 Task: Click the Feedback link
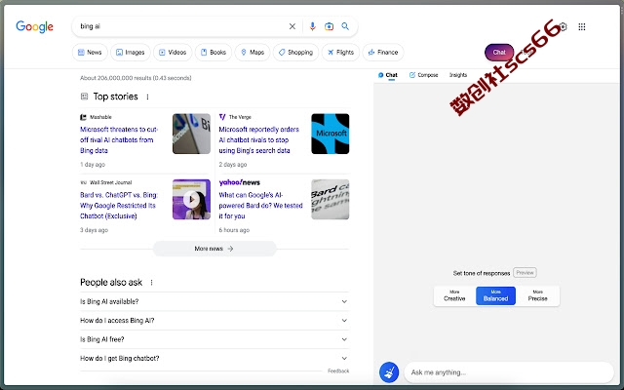(x=338, y=370)
